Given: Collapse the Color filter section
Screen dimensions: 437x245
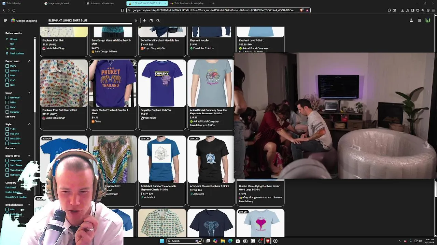Looking at the screenshot, I should (29, 93).
